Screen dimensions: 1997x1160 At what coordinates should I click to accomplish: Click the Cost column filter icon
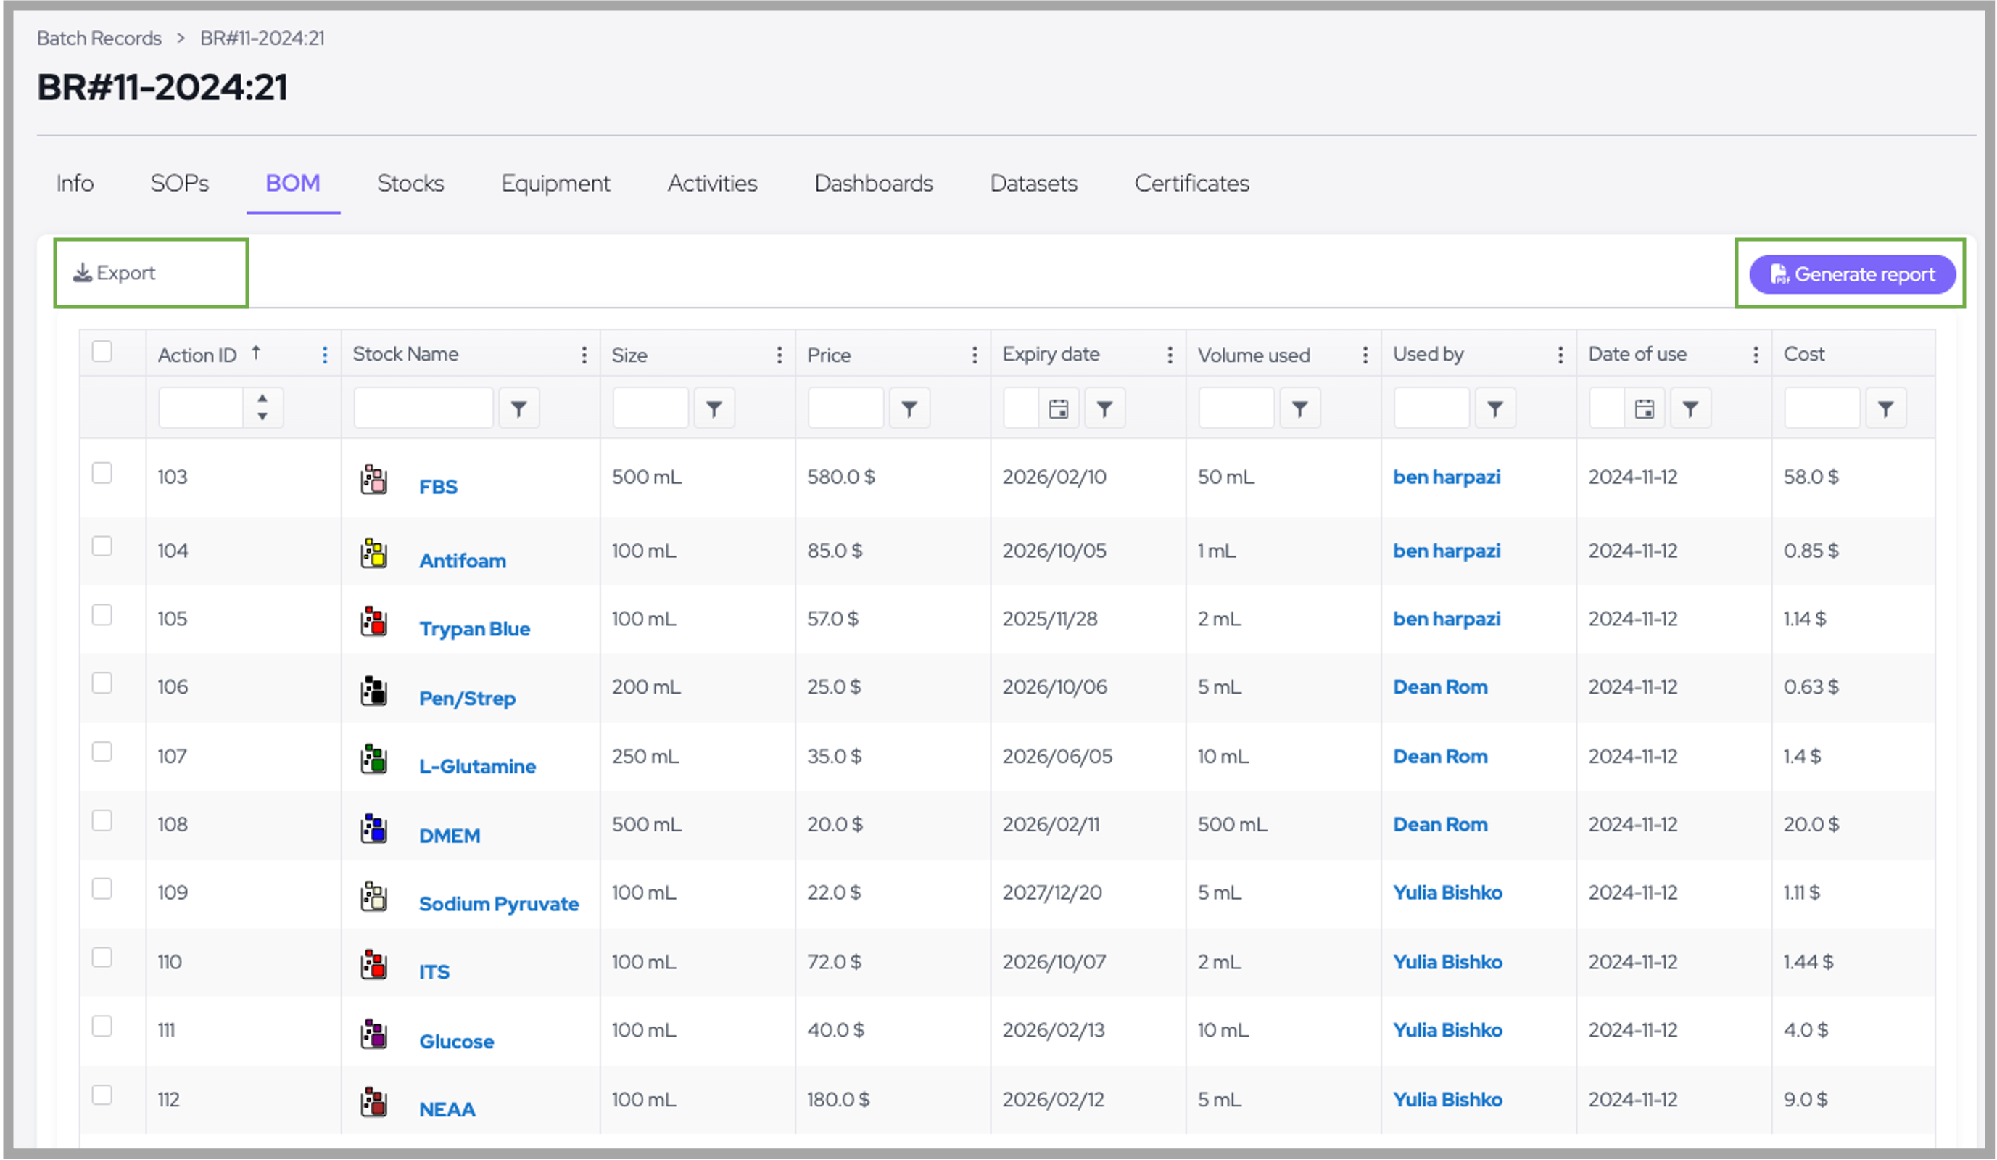(x=1885, y=408)
